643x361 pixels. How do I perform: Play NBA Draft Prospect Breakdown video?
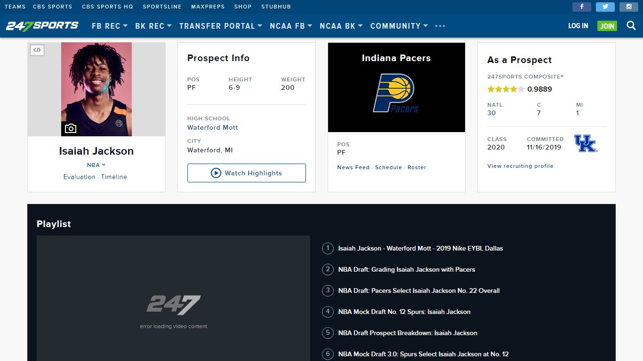point(408,333)
